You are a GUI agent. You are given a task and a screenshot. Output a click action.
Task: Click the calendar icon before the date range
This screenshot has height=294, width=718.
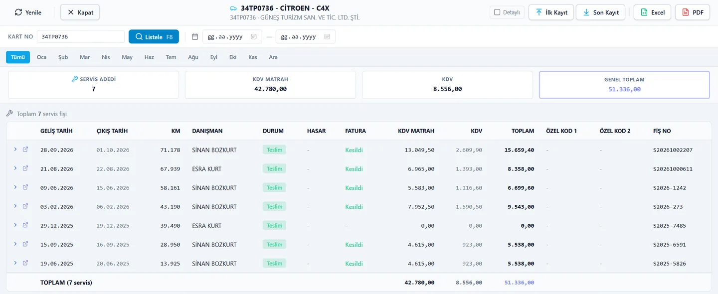(195, 37)
